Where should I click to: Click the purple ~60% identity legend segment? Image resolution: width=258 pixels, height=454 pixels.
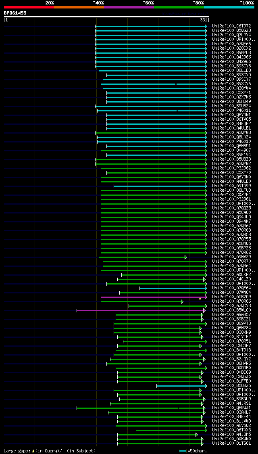[129, 7]
